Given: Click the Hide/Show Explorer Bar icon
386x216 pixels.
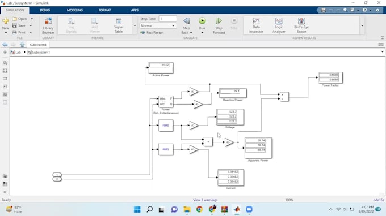Looking at the screenshot, I should 5,52.
